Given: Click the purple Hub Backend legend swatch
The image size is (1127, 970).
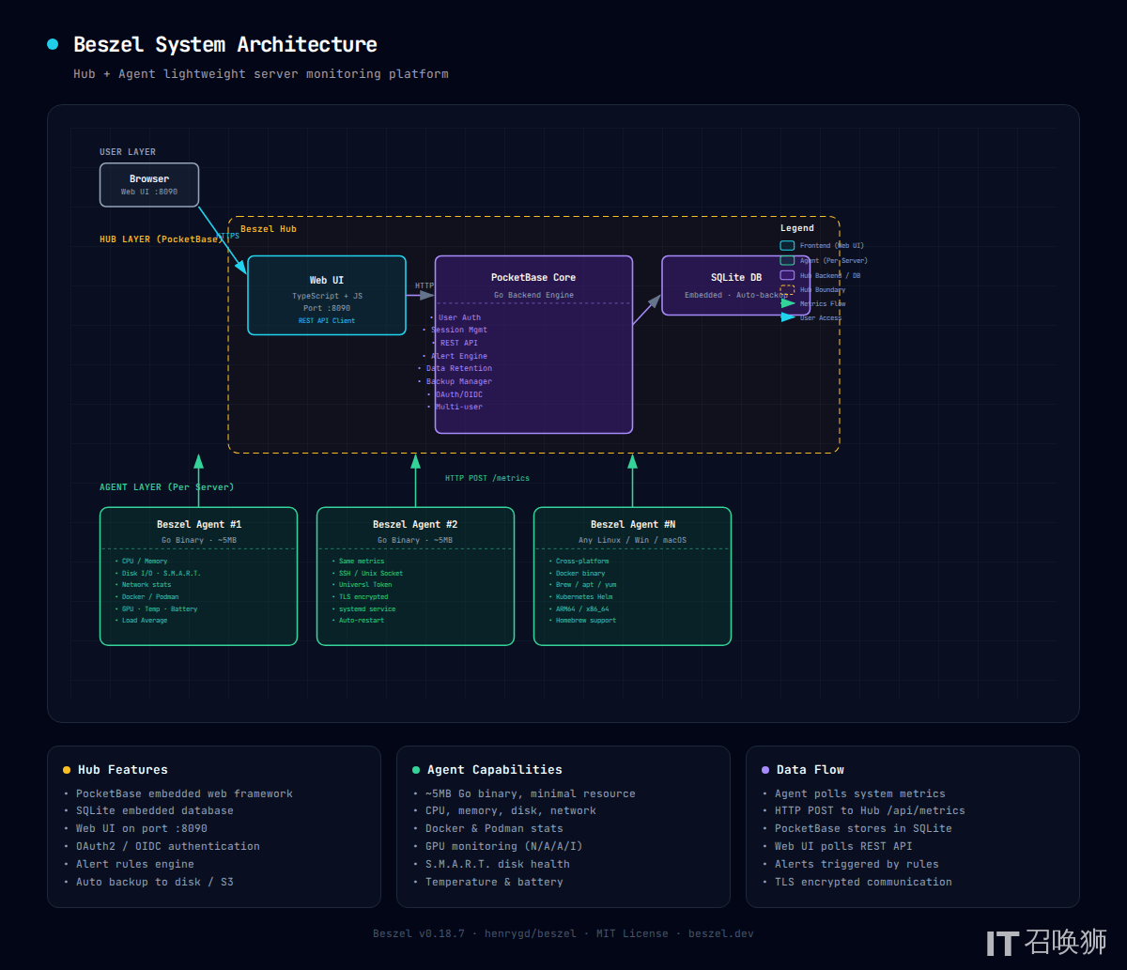Looking at the screenshot, I should 787,275.
